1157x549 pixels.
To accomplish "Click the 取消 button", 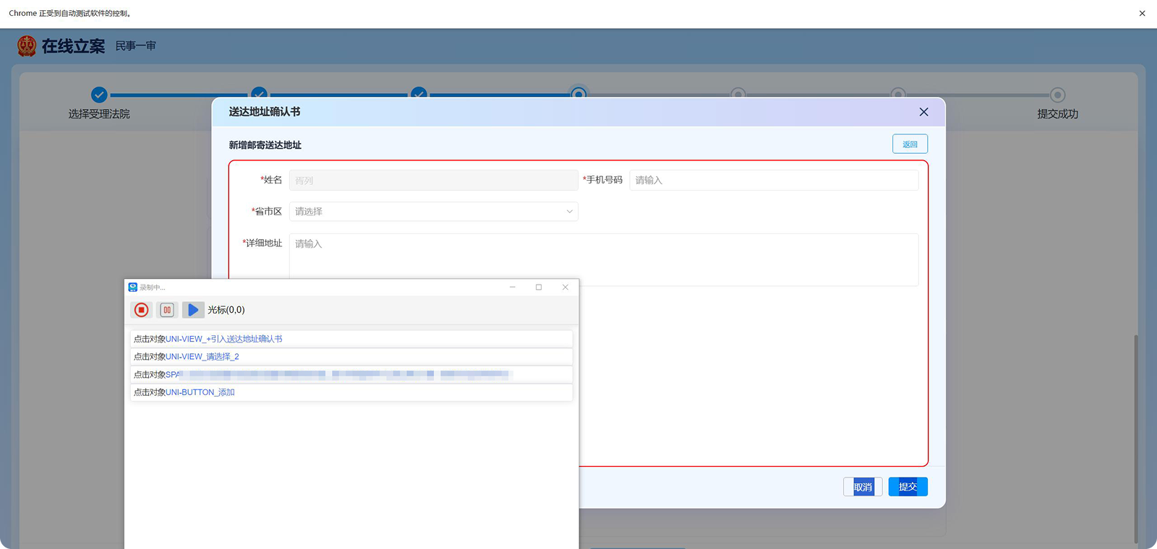I will tap(863, 487).
